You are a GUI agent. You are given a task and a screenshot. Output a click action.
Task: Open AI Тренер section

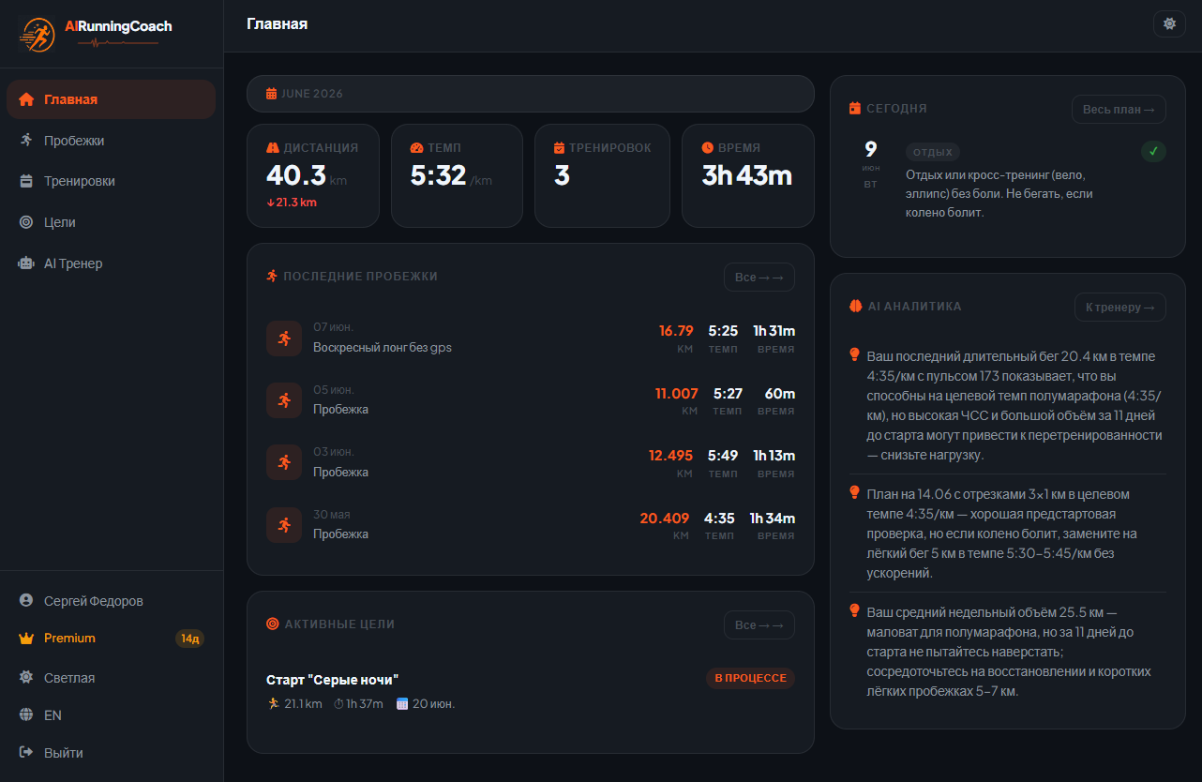tap(111, 263)
